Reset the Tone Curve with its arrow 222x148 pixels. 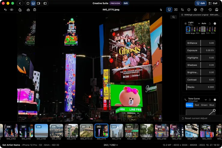click(210, 100)
